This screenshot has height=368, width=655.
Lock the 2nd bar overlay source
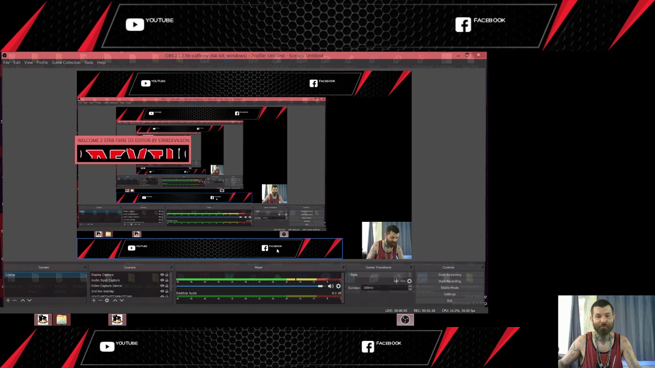(x=167, y=291)
